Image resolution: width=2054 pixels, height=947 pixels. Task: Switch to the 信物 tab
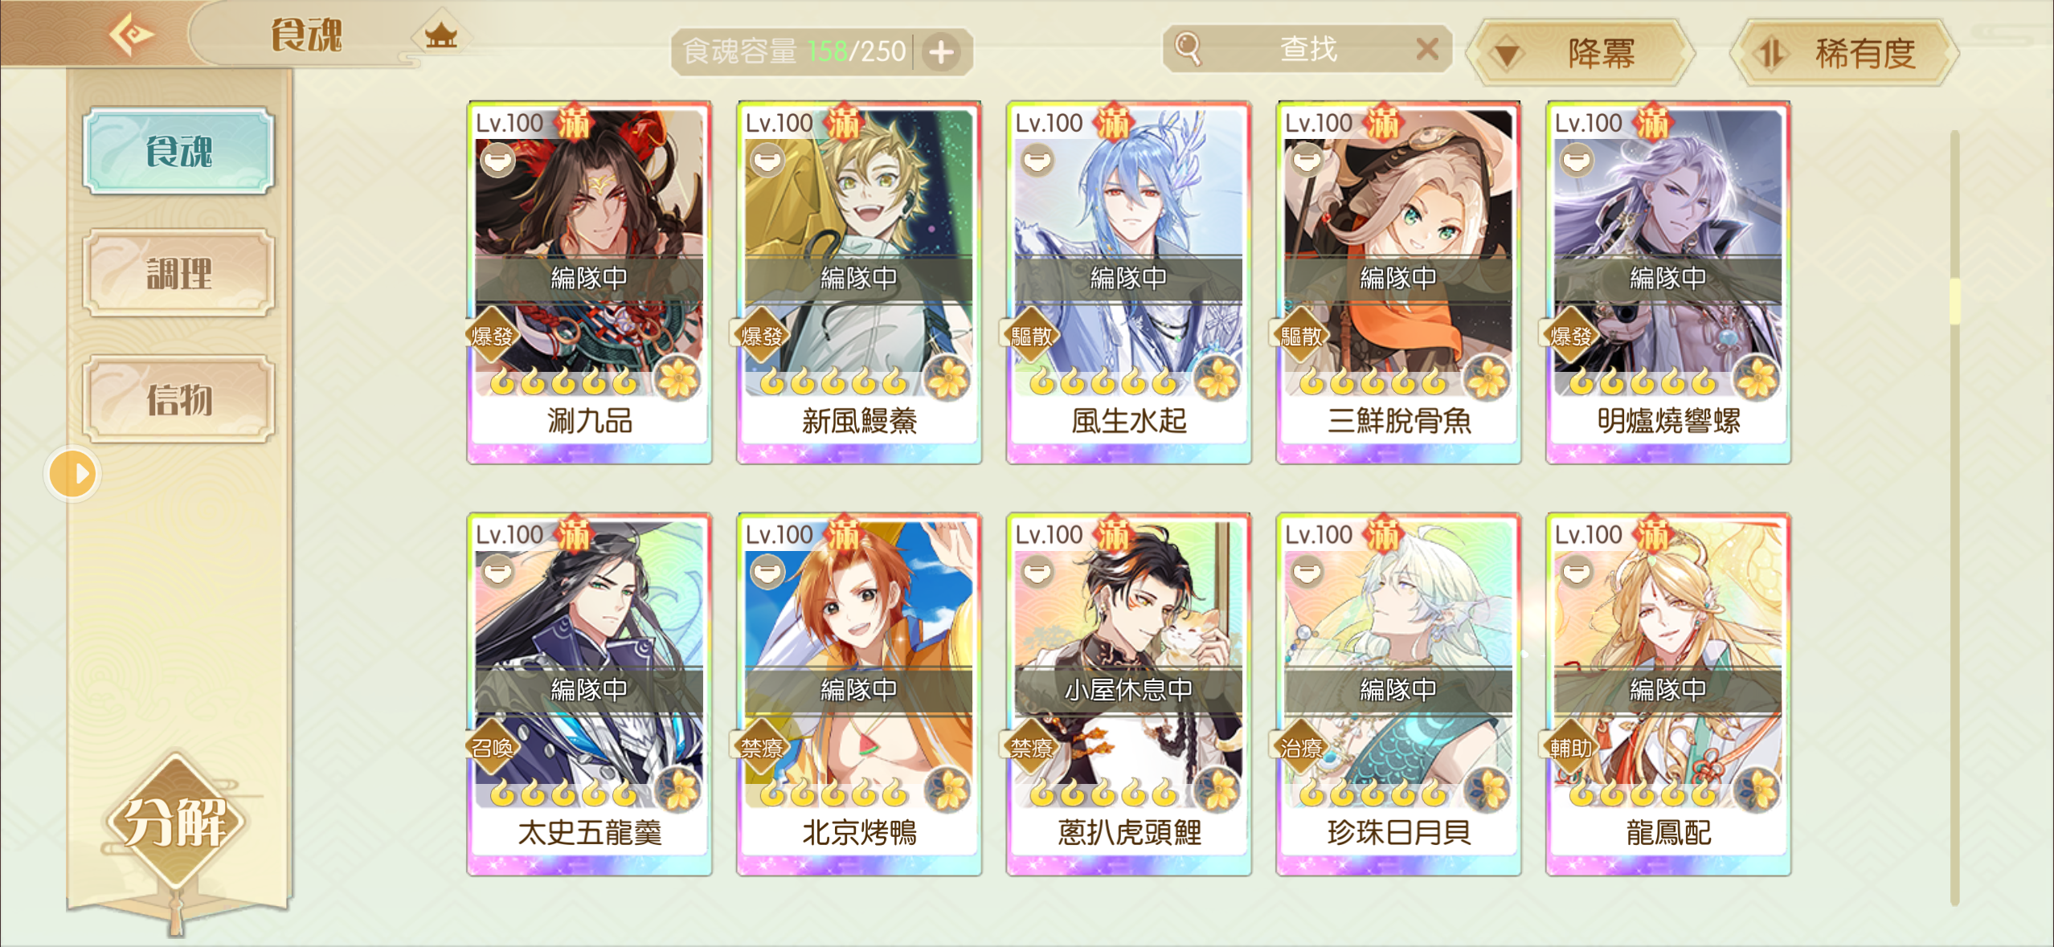pos(178,399)
